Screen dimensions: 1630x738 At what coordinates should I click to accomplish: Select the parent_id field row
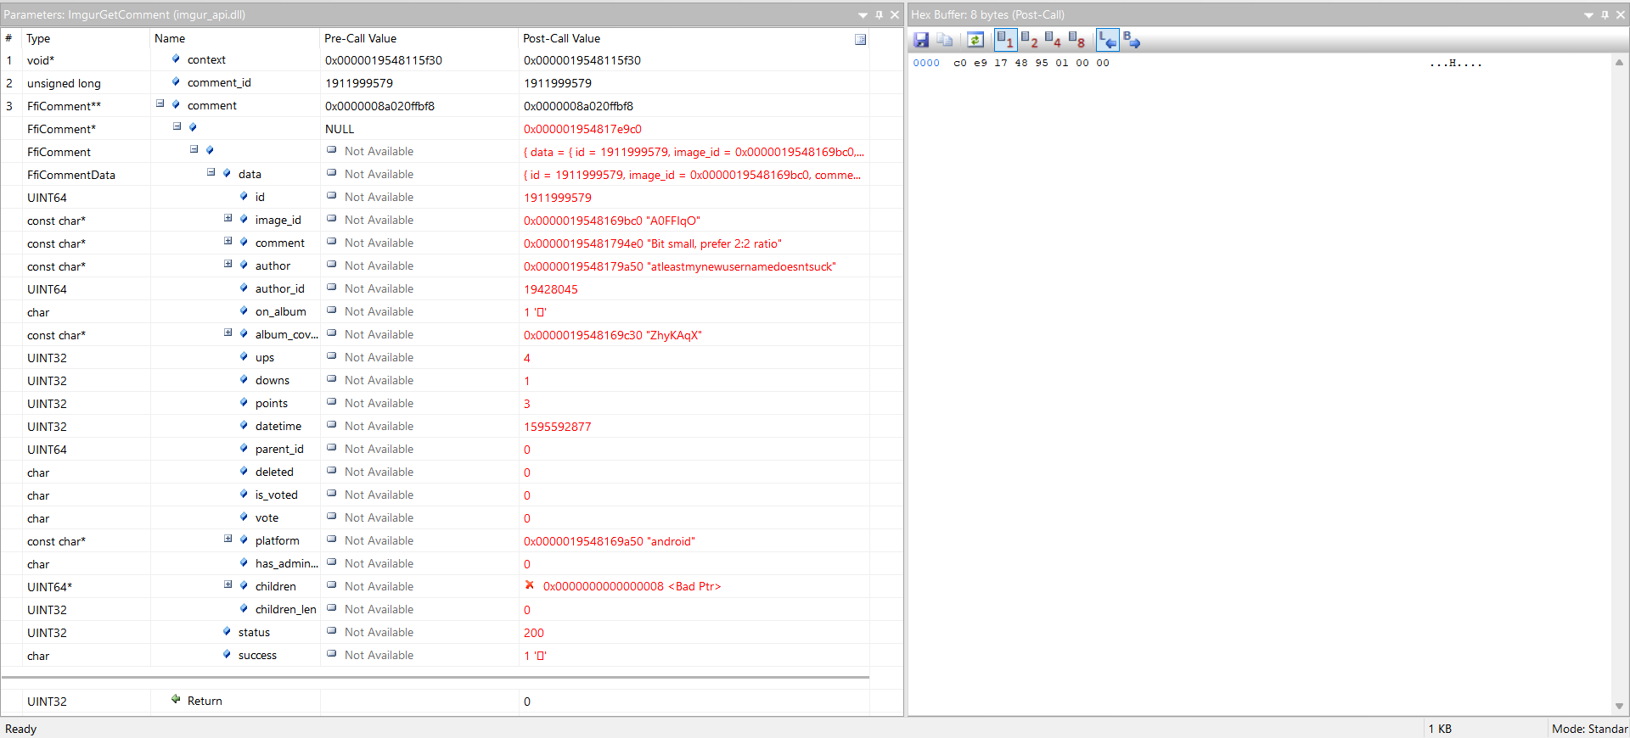tap(435, 450)
